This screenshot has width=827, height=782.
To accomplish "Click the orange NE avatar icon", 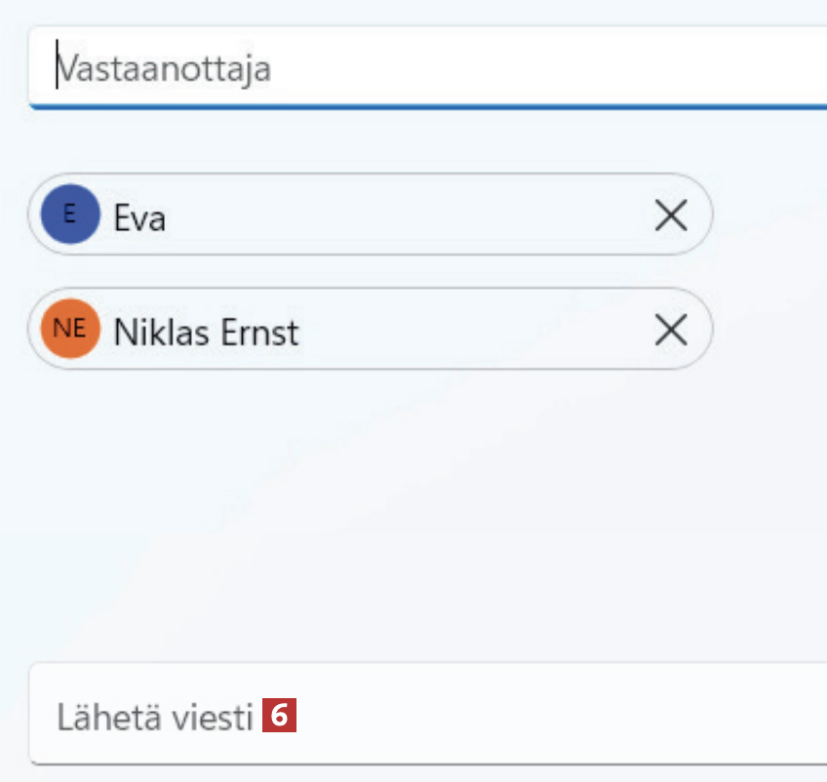I will 70,330.
